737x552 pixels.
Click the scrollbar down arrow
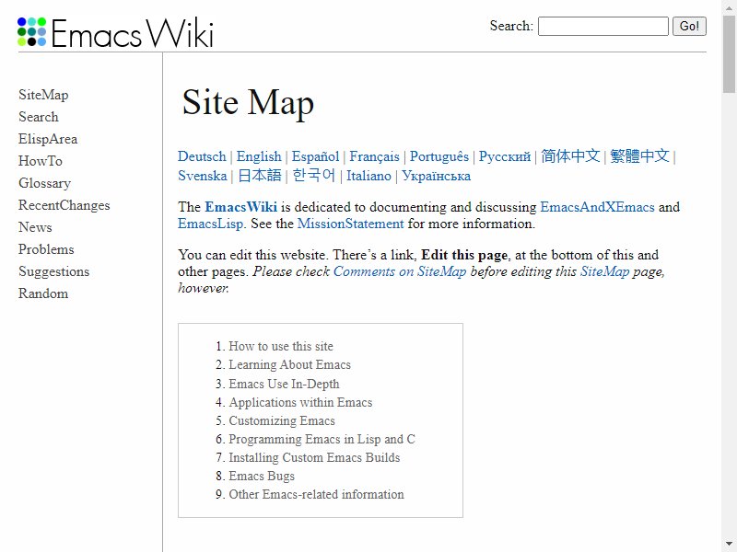[729, 545]
